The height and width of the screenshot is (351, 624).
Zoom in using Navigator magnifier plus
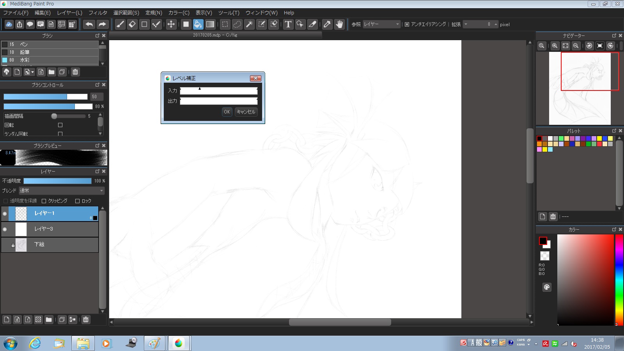pos(555,46)
